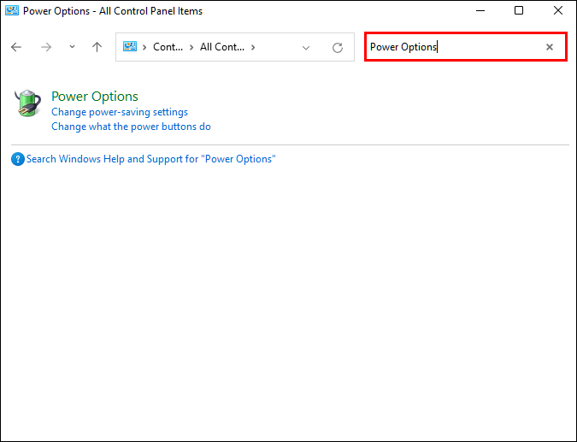Expand the chevron left of 'Cont...' breadcrumb
The width and height of the screenshot is (577, 442).
tap(144, 47)
